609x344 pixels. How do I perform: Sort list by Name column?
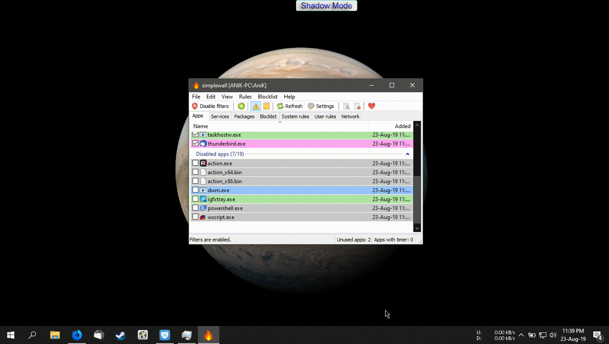[x=279, y=126]
